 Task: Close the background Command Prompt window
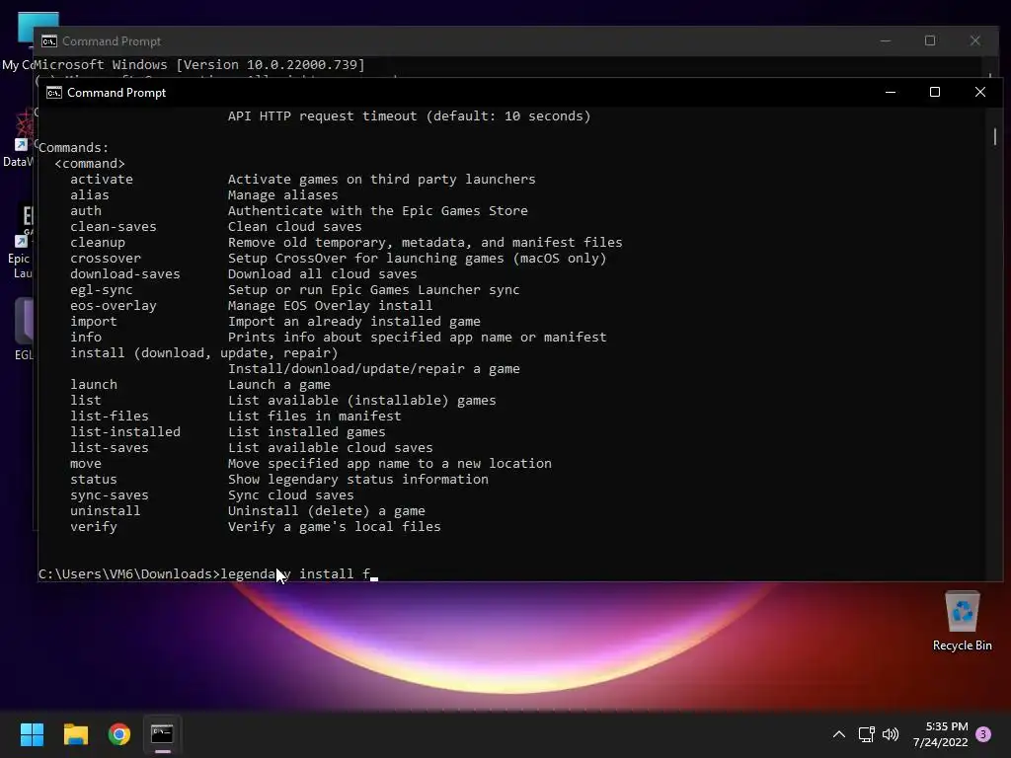coord(974,40)
